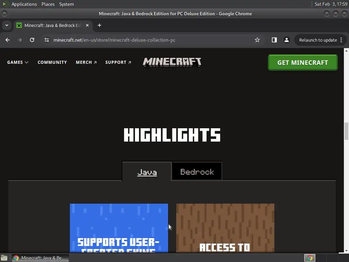The image size is (349, 262).
Task: Open the Chrome profile menu
Action: 286,40
